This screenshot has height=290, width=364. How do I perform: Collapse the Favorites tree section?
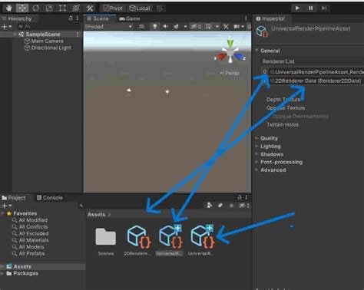[x=3, y=213]
